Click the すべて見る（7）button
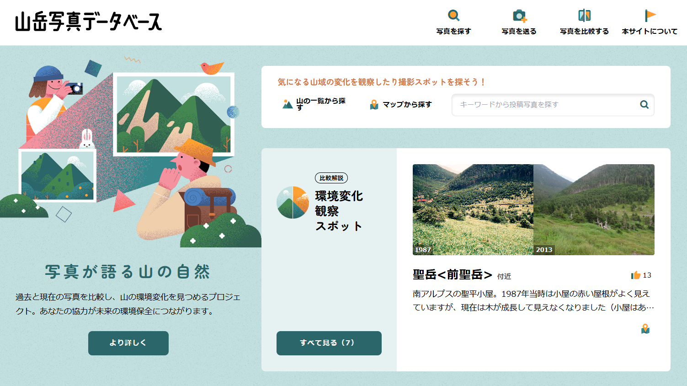The height and width of the screenshot is (386, 687). tap(329, 343)
